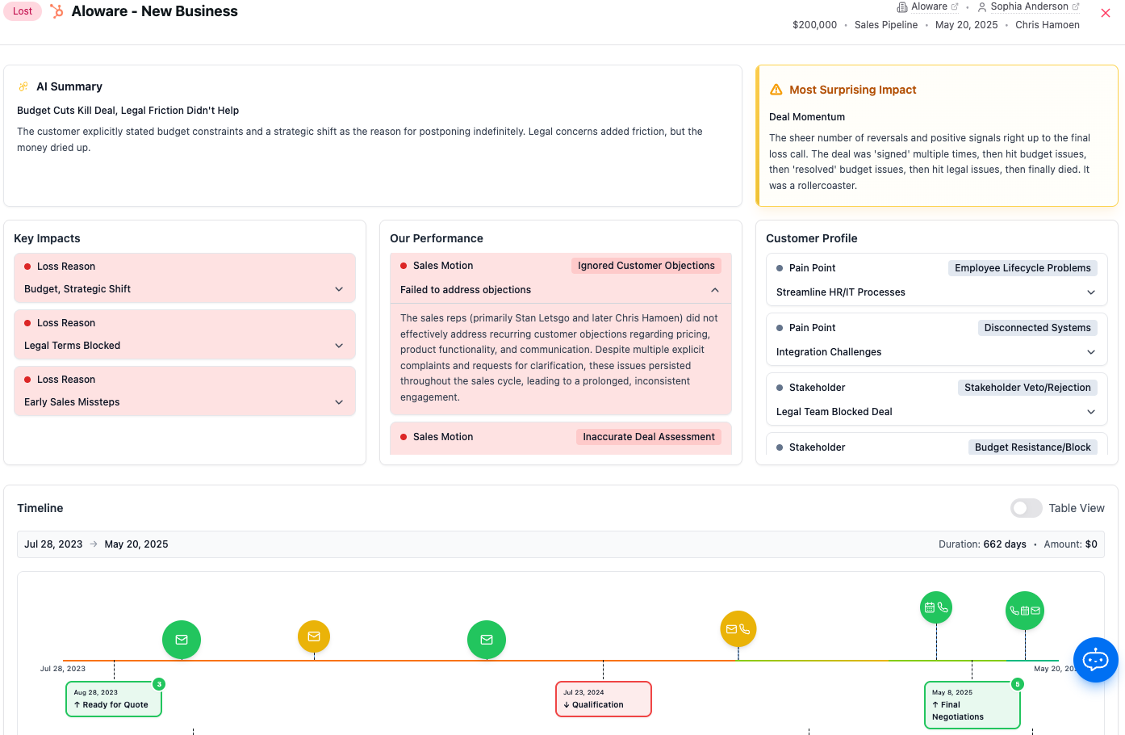
Task: Select the Jul 23, 2024 Qualification stage marker
Action: 603,699
